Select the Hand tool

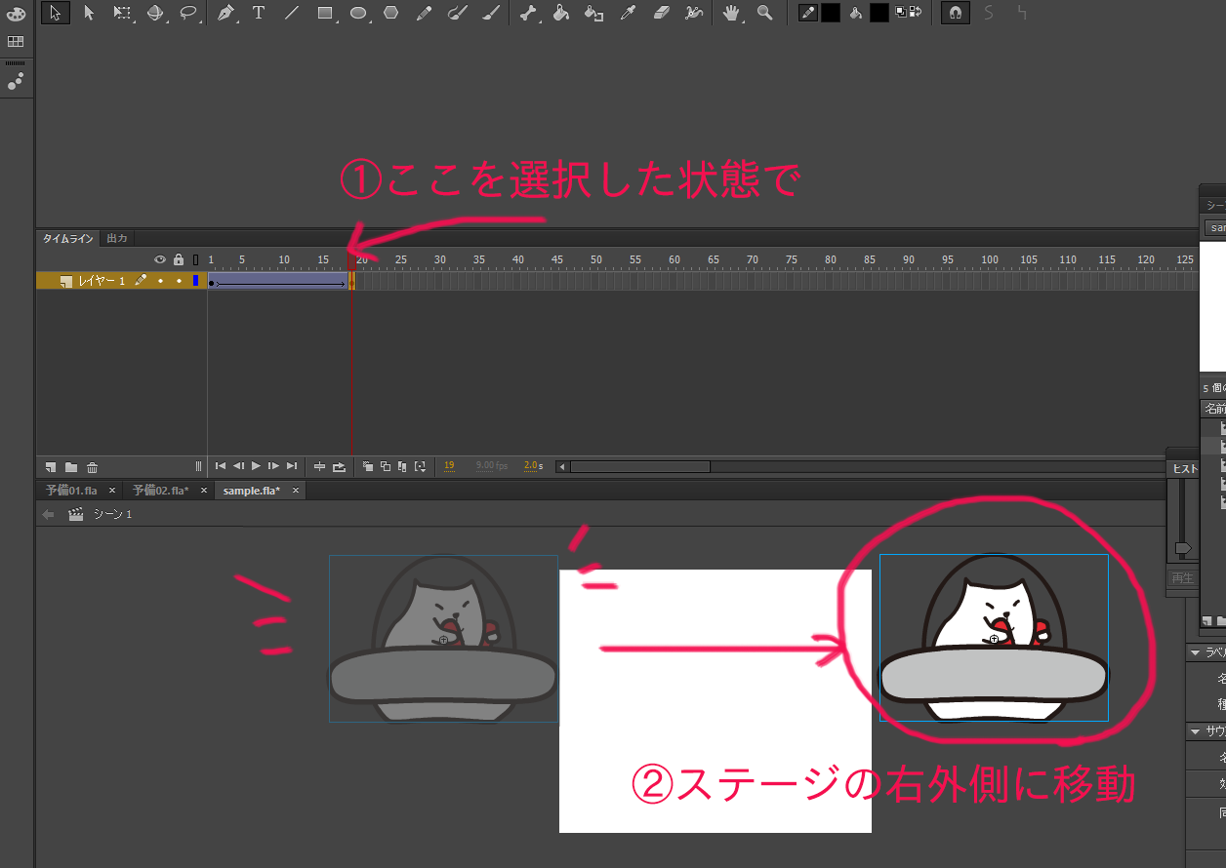(731, 13)
